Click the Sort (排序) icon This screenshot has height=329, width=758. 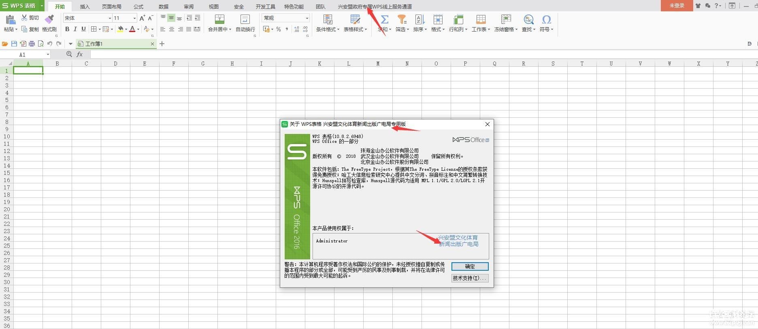tap(419, 19)
